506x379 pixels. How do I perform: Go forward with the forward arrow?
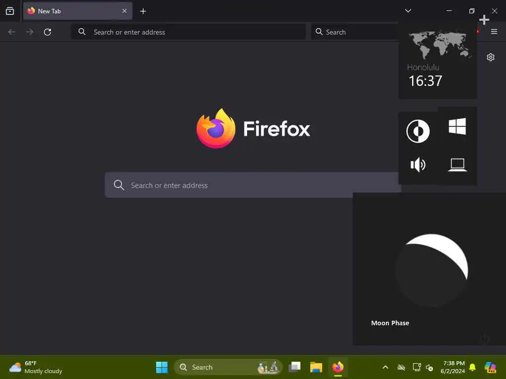30,32
